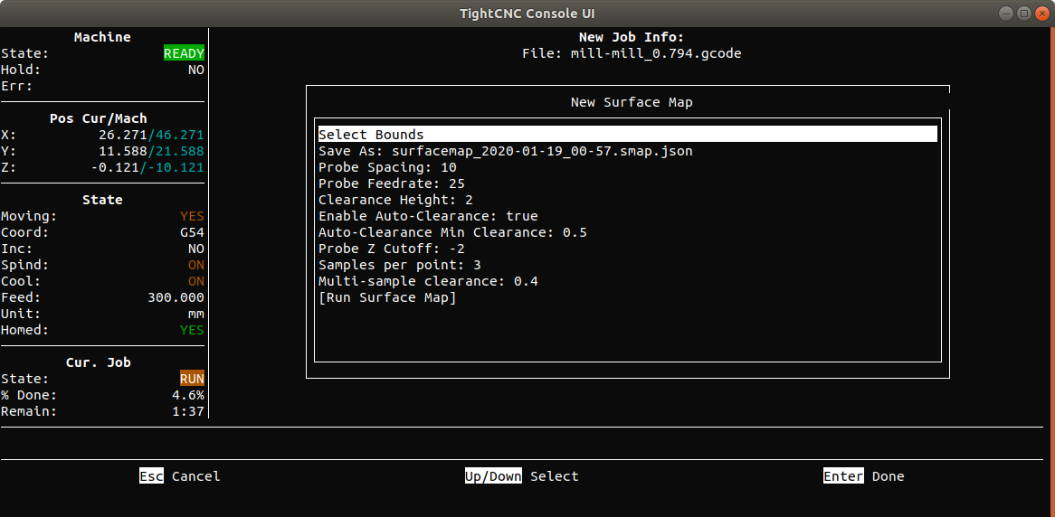Click the READY machine state indicator
This screenshot has width=1055, height=517.
(184, 54)
